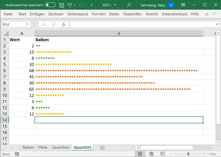Add a new sheet with plus icon

pyautogui.click(x=102, y=148)
